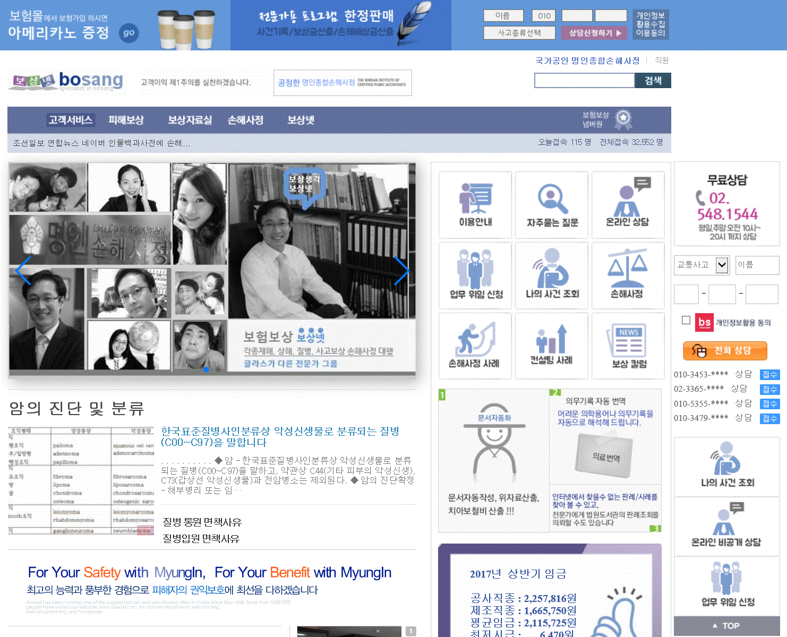Click the 상담신청하기 button in banner
Screen dimensions: 787x637
(594, 33)
